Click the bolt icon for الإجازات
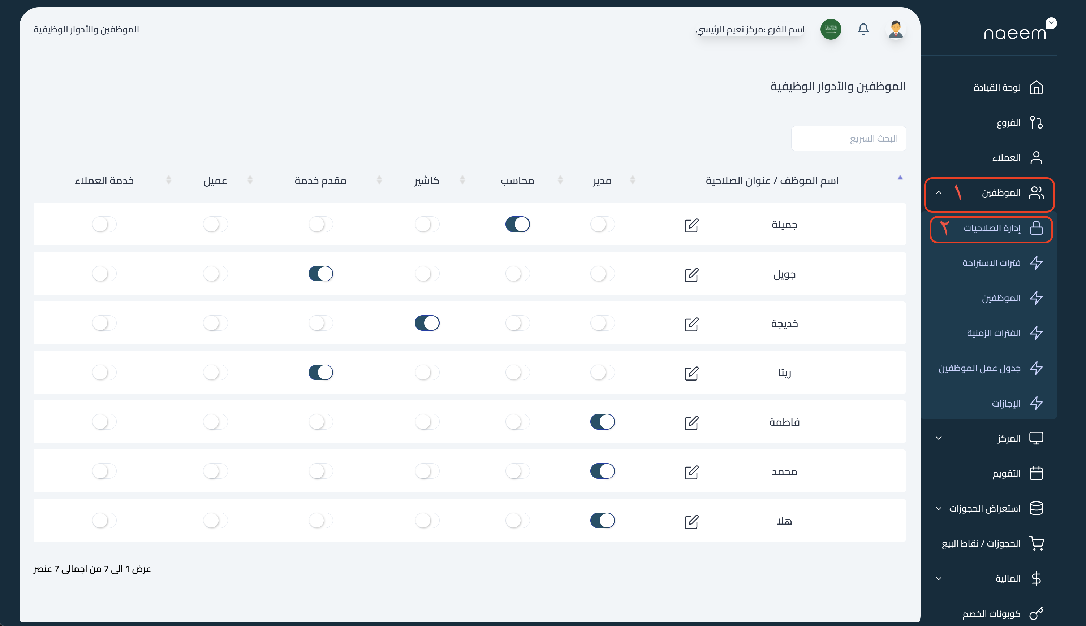The height and width of the screenshot is (626, 1086). (1036, 403)
